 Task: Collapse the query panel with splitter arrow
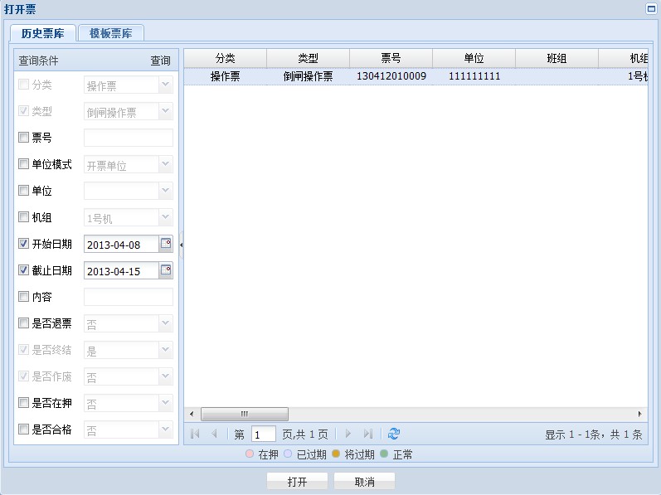181,245
